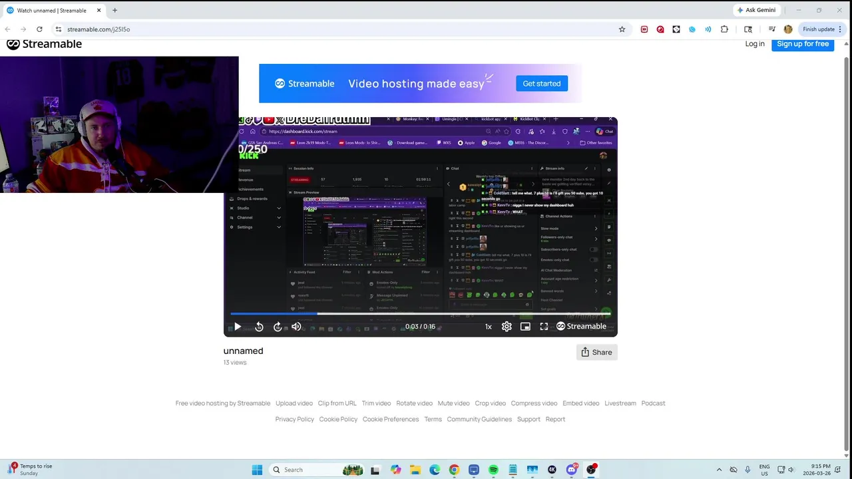852x479 pixels.
Task: Open Cookie Preferences link
Action: coord(391,419)
